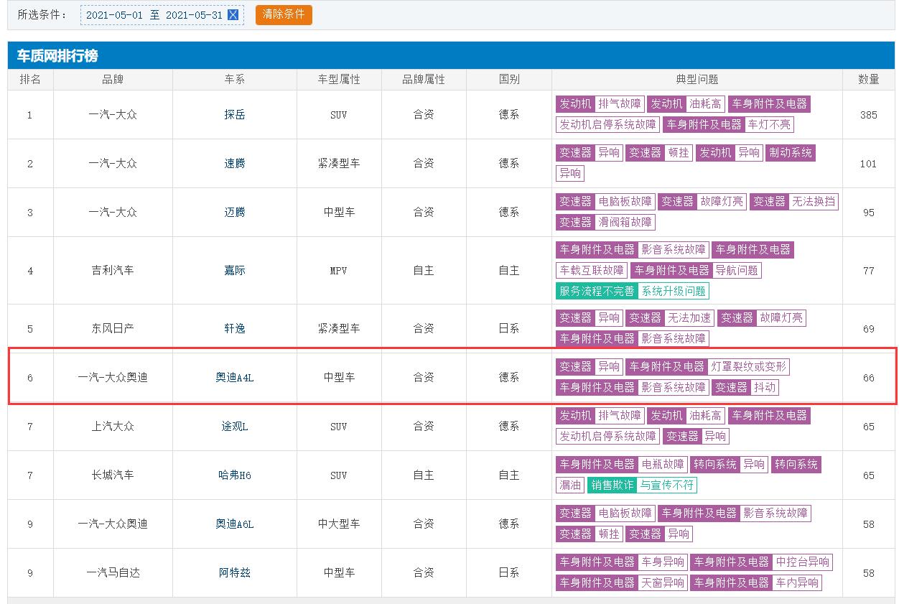899x604 pixels.
Task: Select the 滑阀箱故障 issue tag
Action: [x=625, y=223]
